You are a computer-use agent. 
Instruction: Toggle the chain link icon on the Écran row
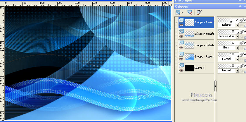(x=242, y=43)
